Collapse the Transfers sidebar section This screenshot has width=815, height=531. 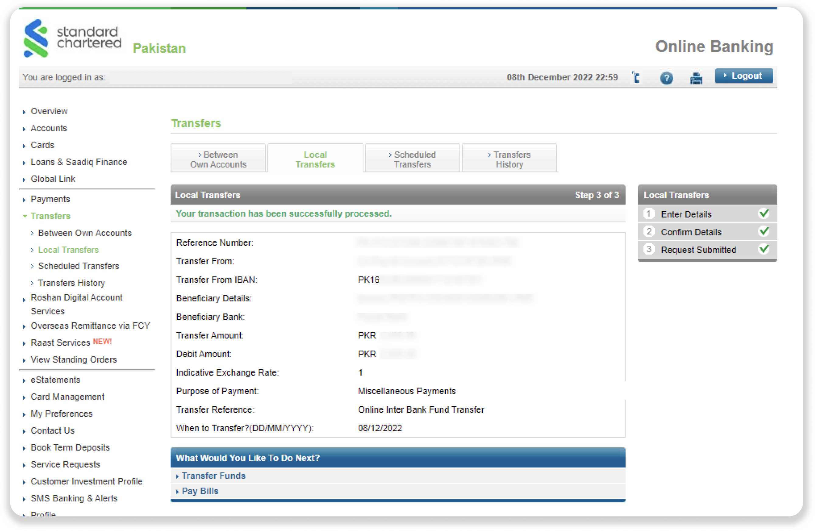50,216
